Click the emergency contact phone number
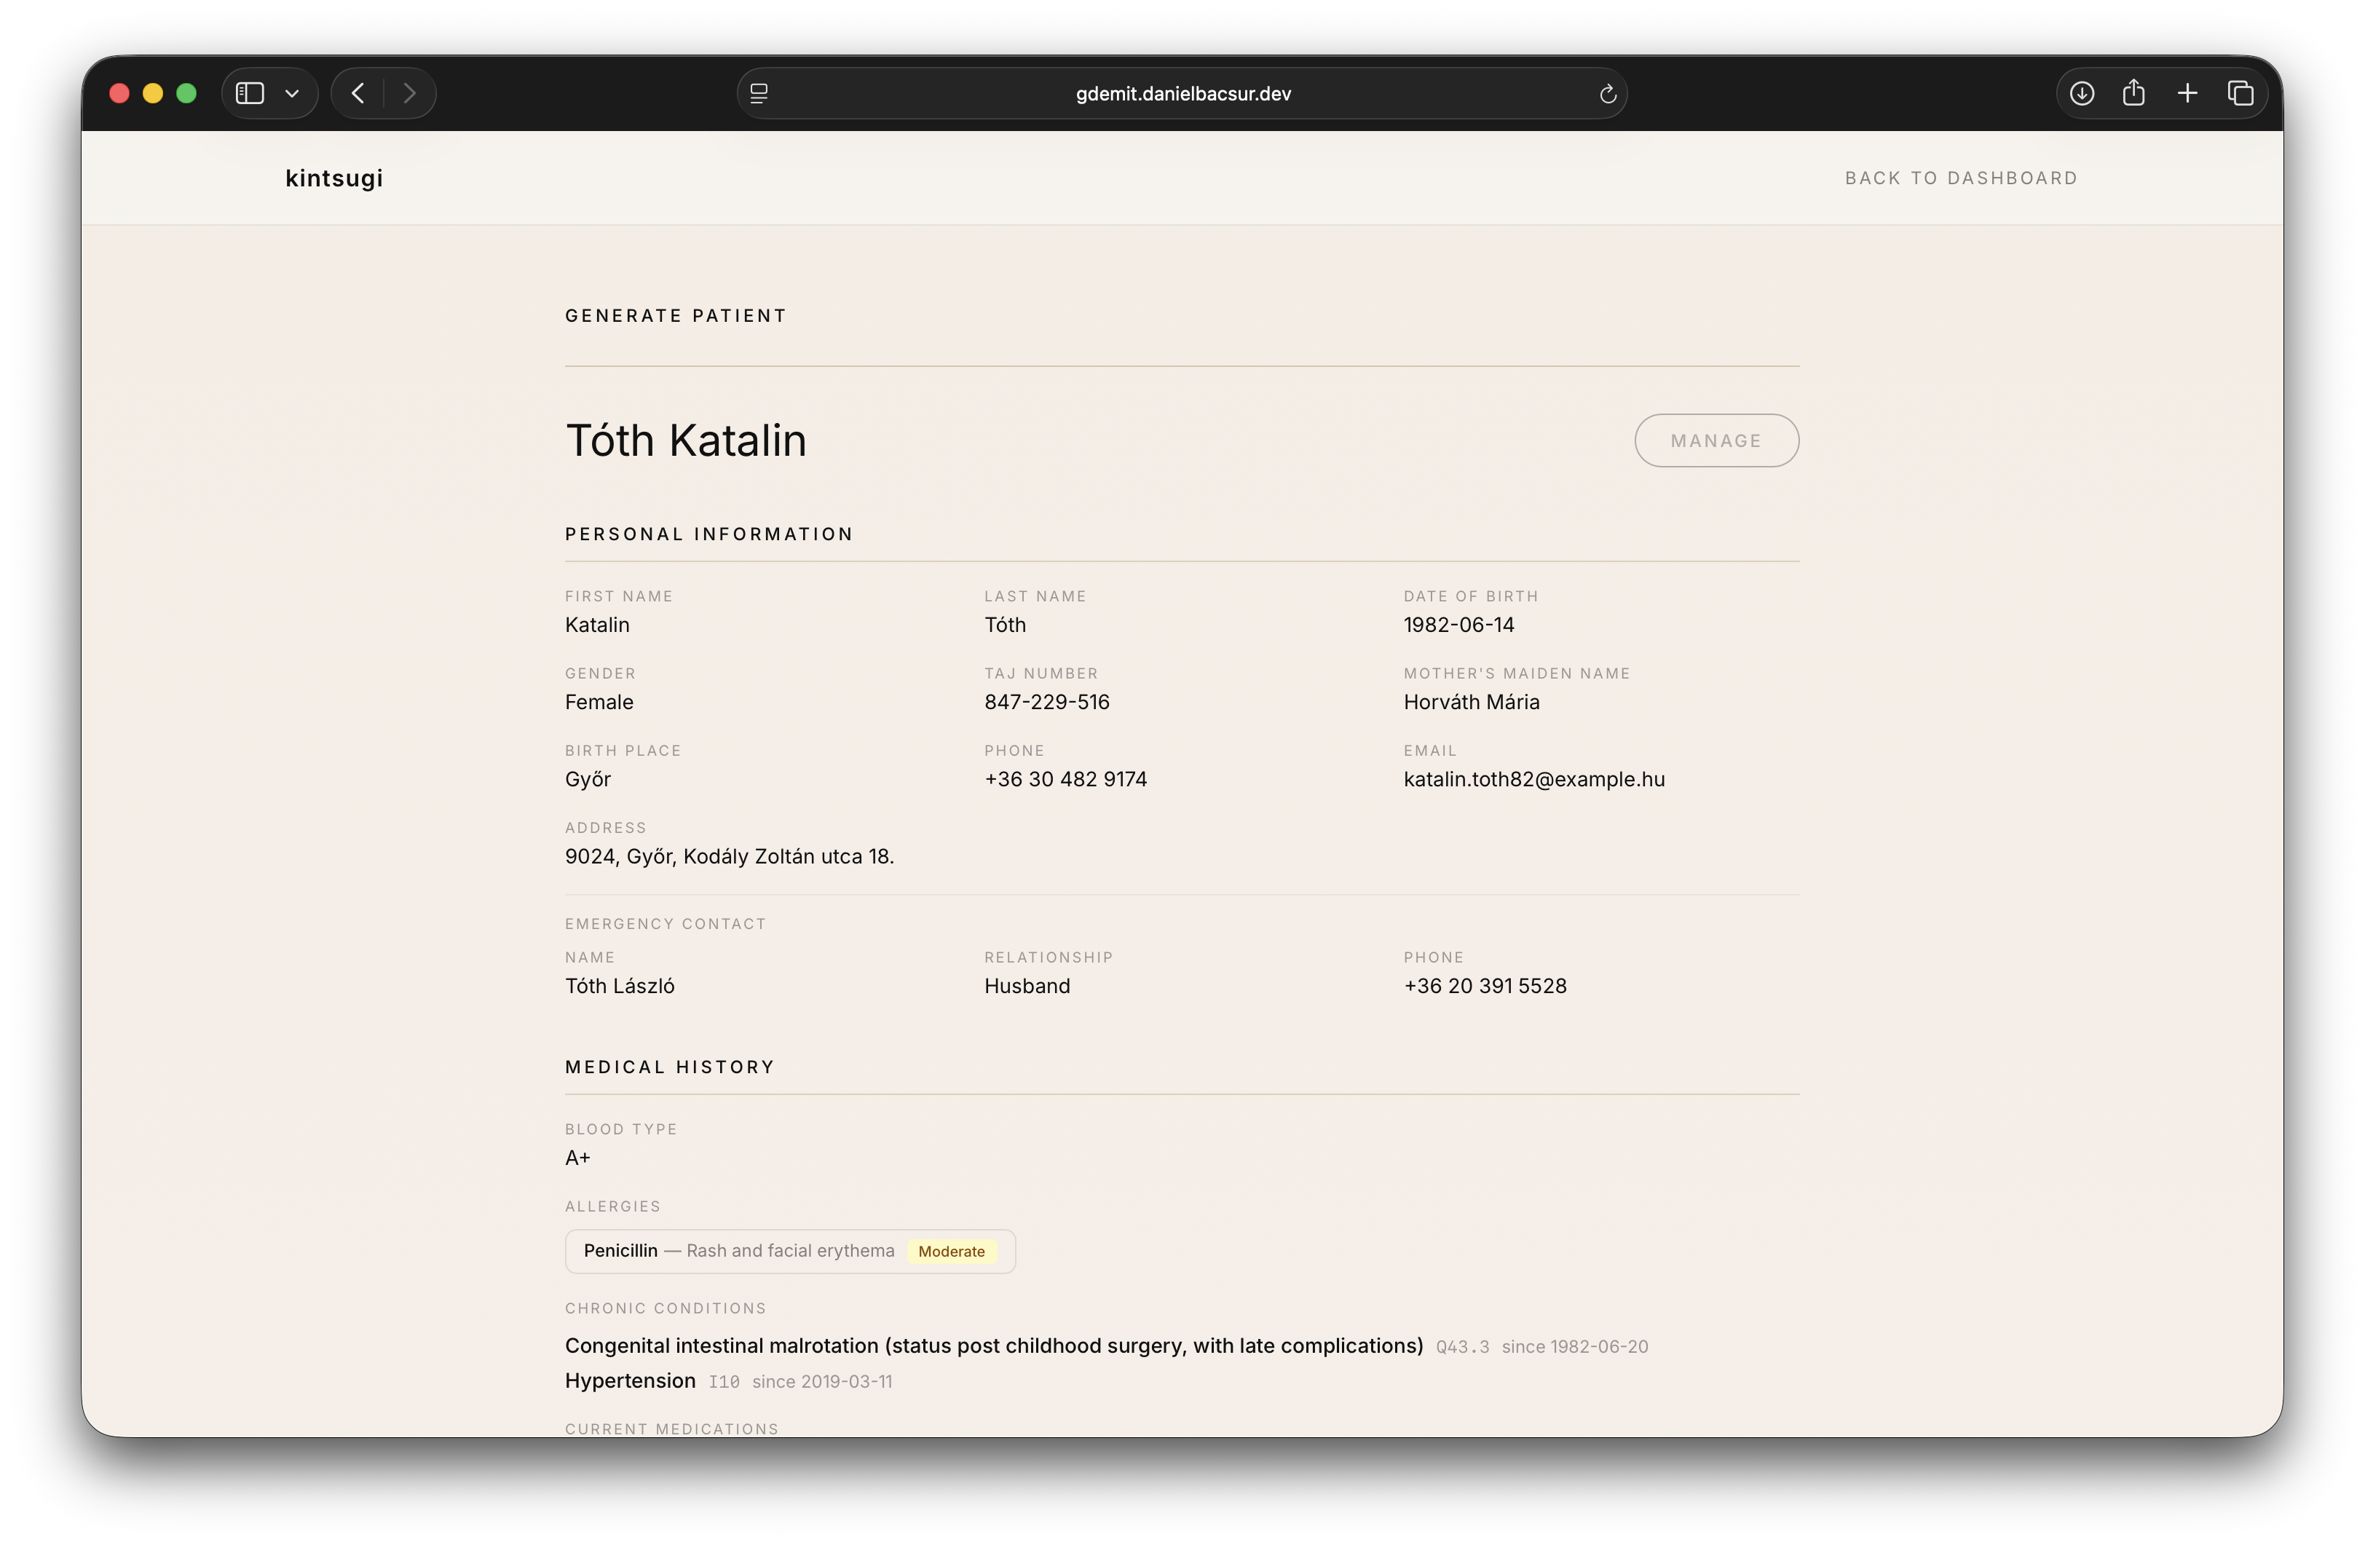The height and width of the screenshot is (1545, 2365). tap(1485, 986)
